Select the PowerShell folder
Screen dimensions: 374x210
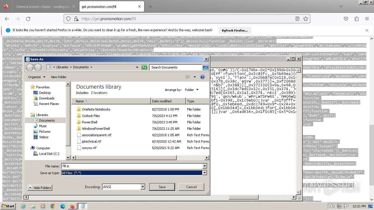89,122
